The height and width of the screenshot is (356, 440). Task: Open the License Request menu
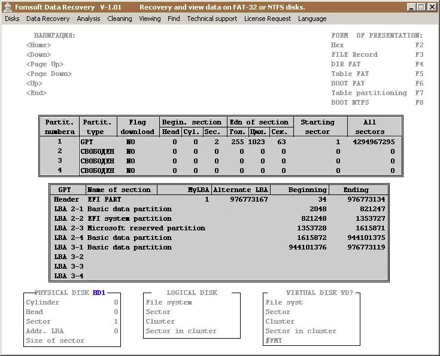pyautogui.click(x=268, y=19)
